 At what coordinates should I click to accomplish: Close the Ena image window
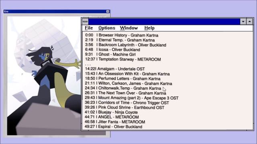pos(108,12)
